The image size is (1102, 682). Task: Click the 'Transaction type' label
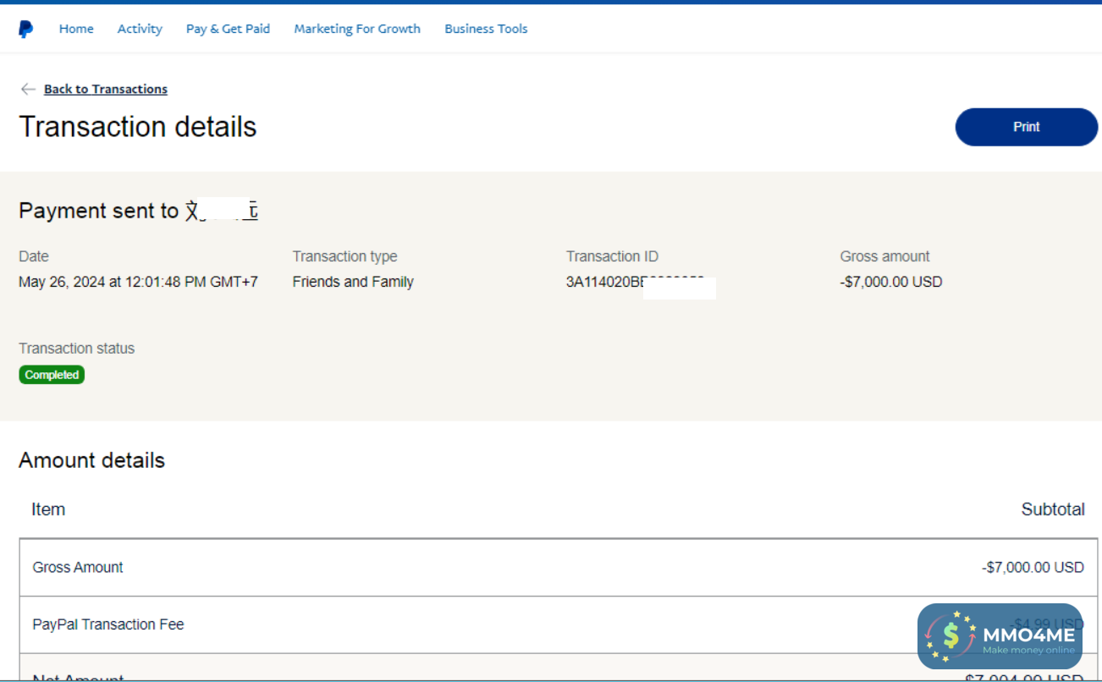coord(344,256)
